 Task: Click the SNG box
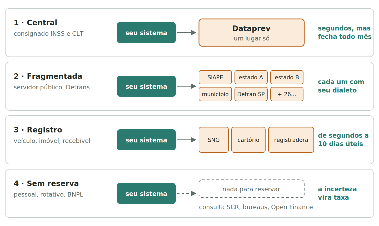click(214, 140)
